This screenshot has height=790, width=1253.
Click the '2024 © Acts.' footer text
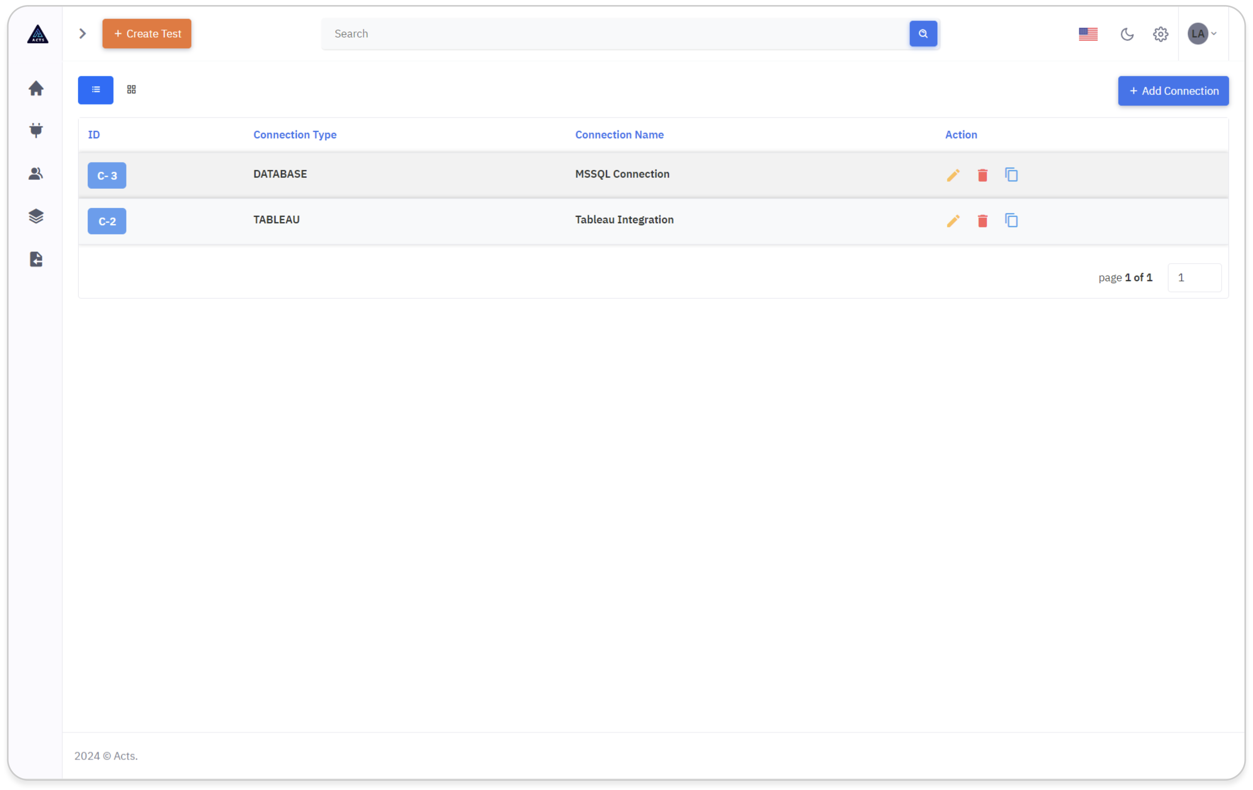106,756
